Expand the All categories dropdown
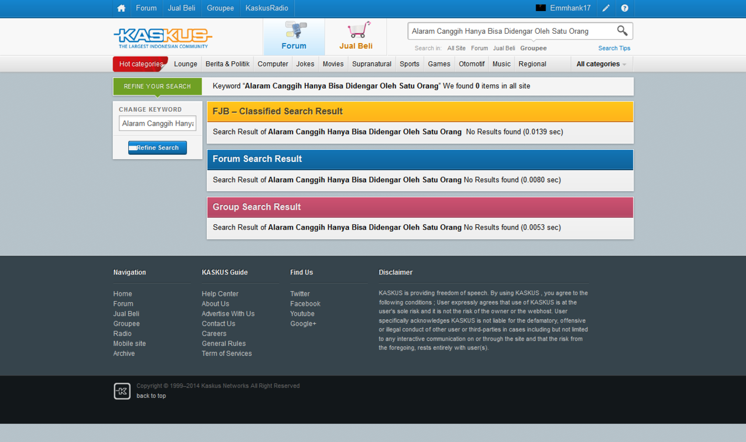This screenshot has height=442, width=746. (x=601, y=64)
